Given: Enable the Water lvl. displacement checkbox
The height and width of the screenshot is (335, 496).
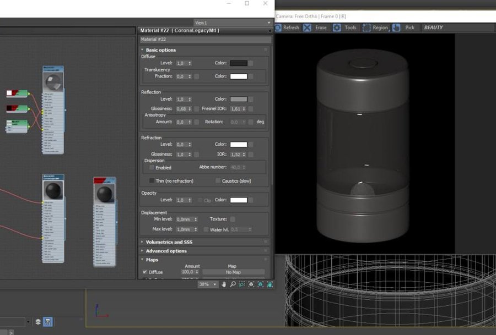Looking at the screenshot, I should point(206,229).
